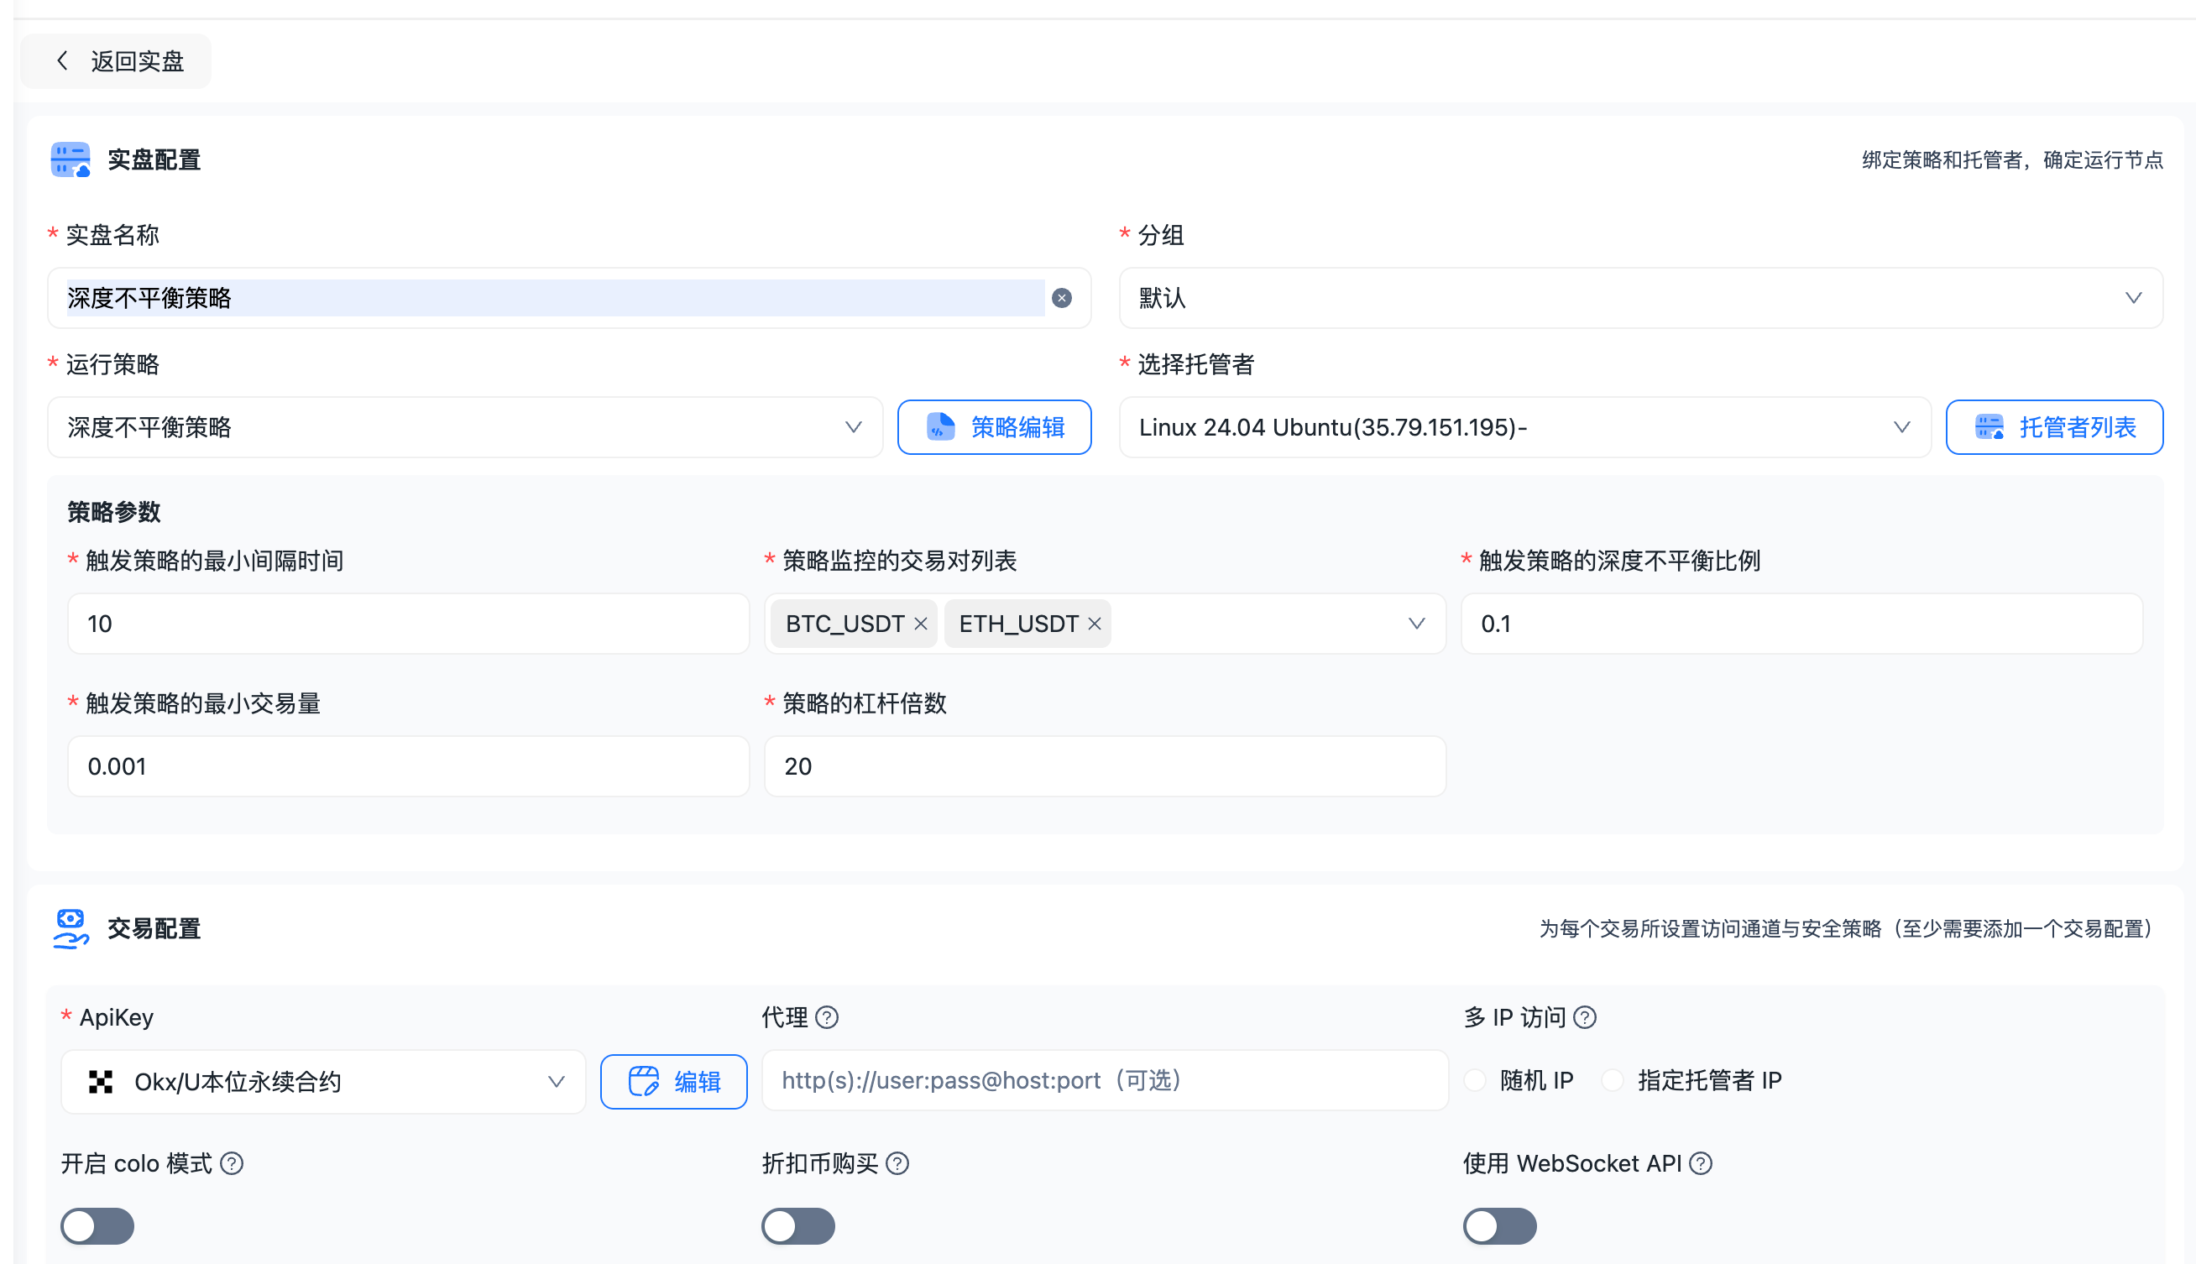This screenshot has height=1264, width=2196.
Task: Enable the 使用 WebSocket API toggle
Action: [x=1499, y=1225]
